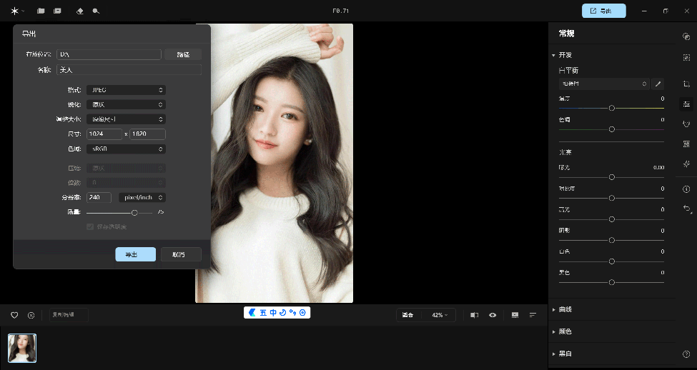Image resolution: width=697 pixels, height=370 pixels.
Task: Click the 适合 fit view button
Action: [407, 315]
